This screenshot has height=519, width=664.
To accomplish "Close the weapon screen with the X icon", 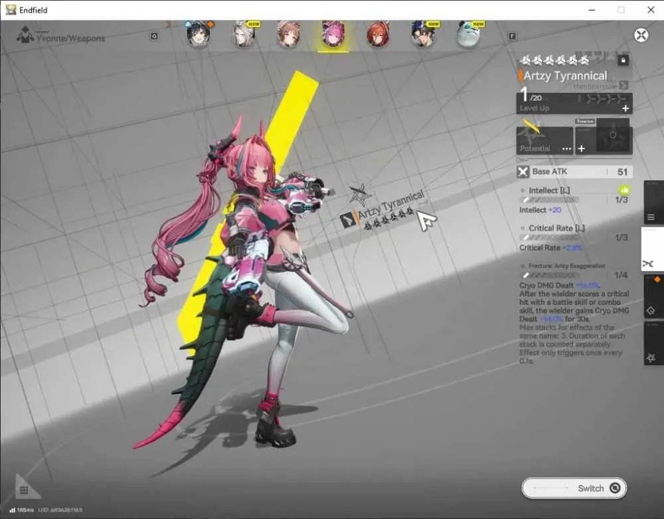I will click(x=641, y=34).
